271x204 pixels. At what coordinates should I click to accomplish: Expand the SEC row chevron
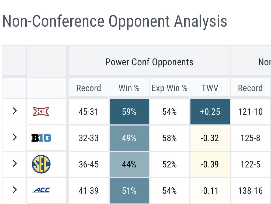15,164
